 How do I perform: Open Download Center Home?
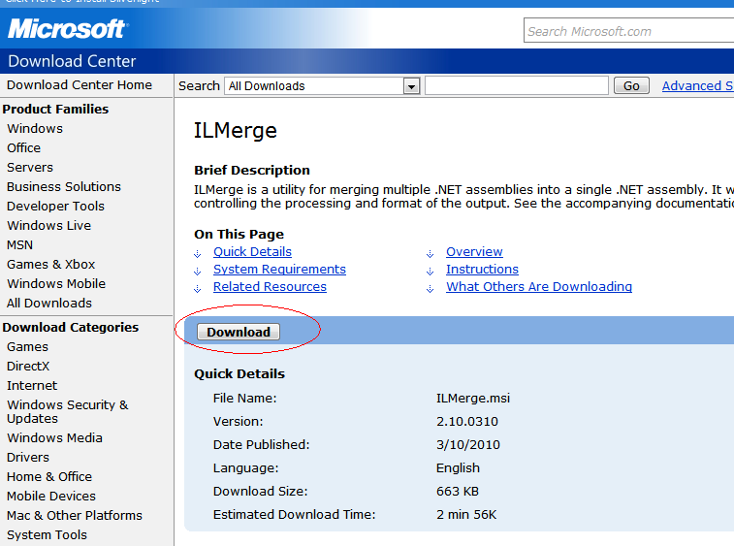80,84
